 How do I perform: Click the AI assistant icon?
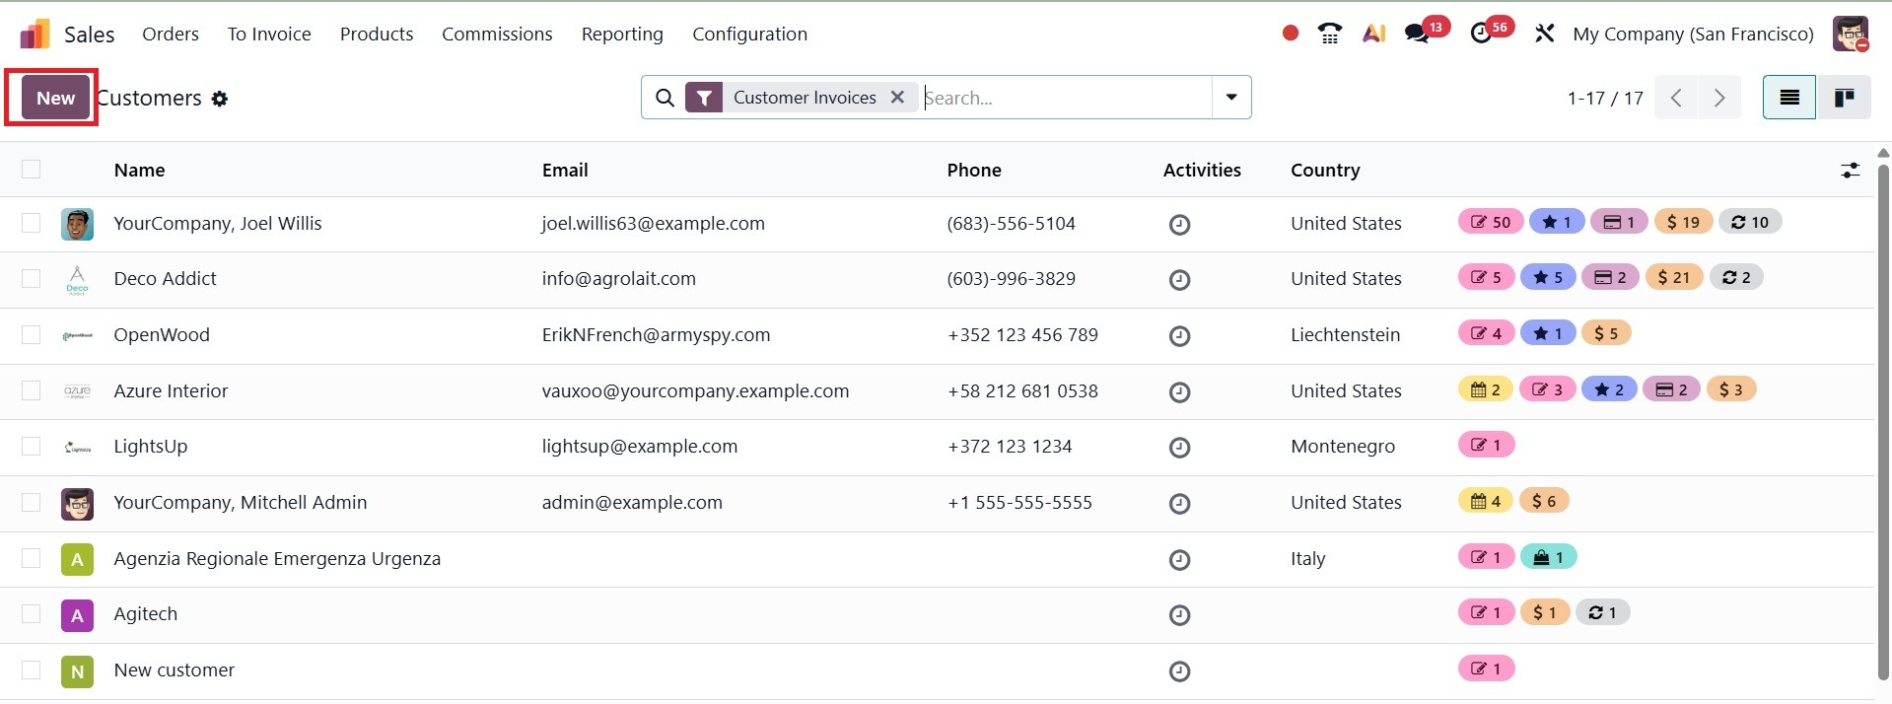pos(1373,34)
